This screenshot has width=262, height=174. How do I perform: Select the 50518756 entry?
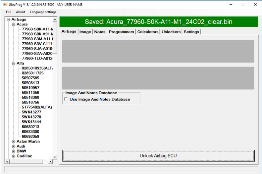pyautogui.click(x=30, y=102)
